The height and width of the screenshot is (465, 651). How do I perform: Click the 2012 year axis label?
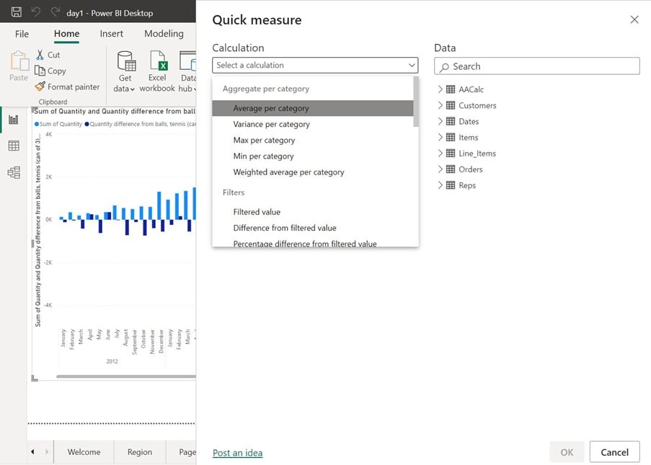coord(112,361)
